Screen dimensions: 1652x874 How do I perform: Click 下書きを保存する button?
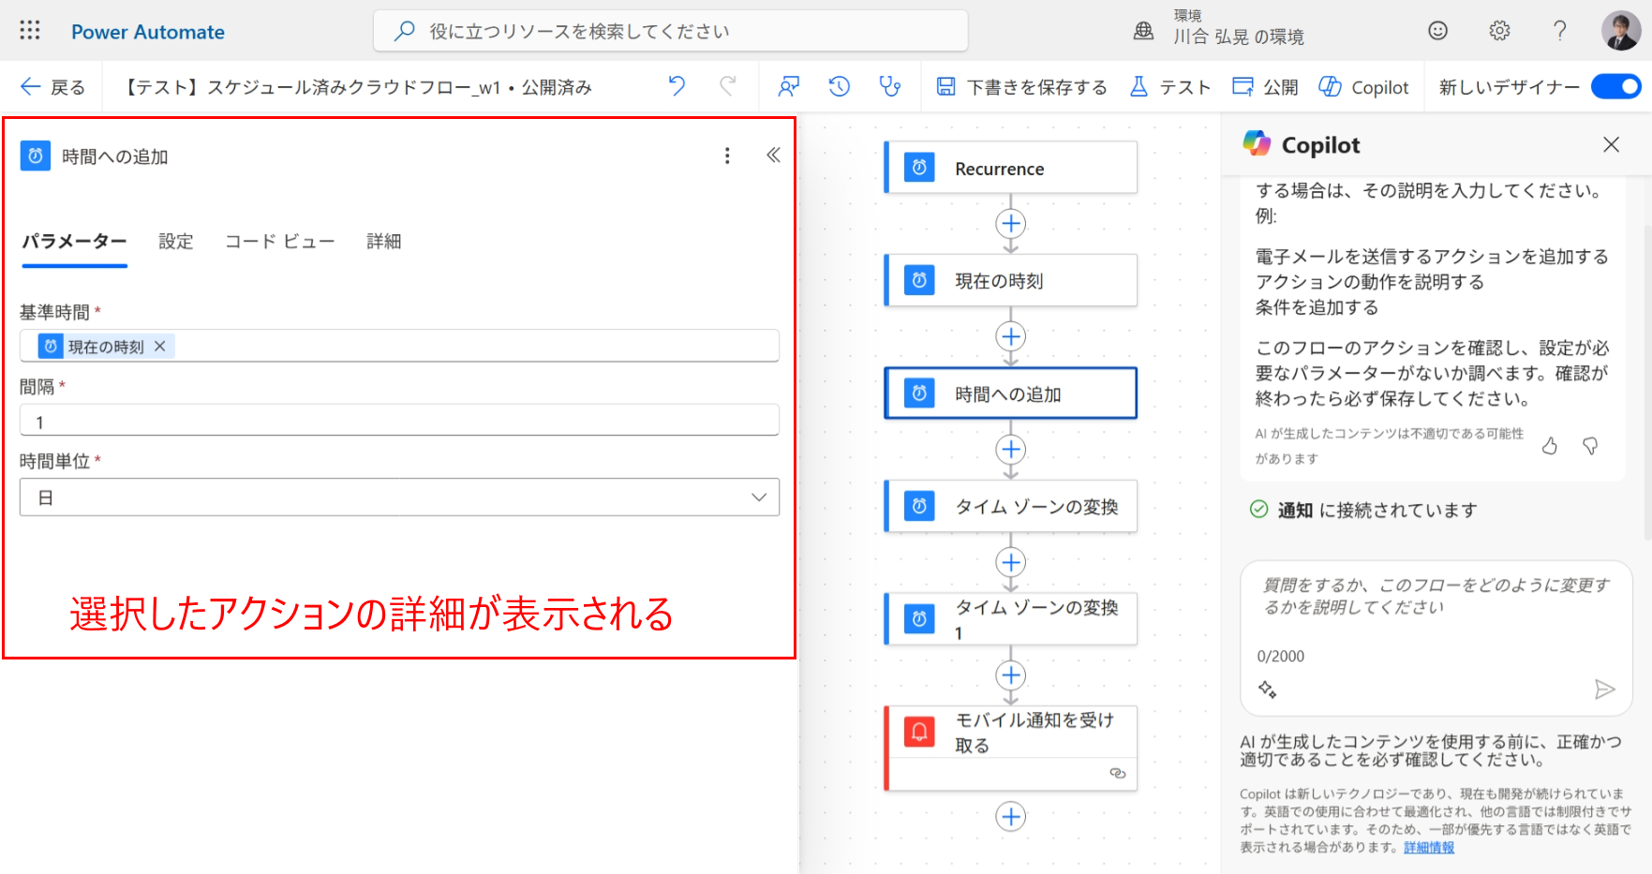(x=1022, y=87)
